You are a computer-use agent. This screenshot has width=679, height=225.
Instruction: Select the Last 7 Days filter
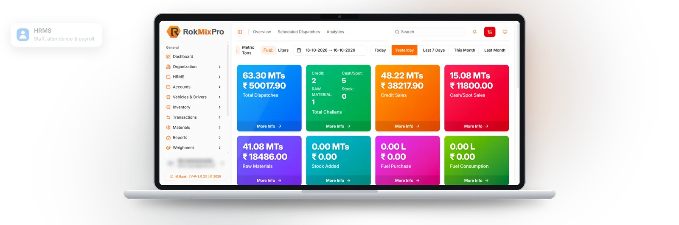point(434,50)
